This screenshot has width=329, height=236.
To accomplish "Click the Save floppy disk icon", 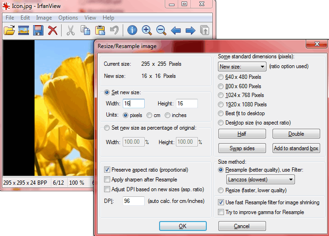I will [x=38, y=31].
